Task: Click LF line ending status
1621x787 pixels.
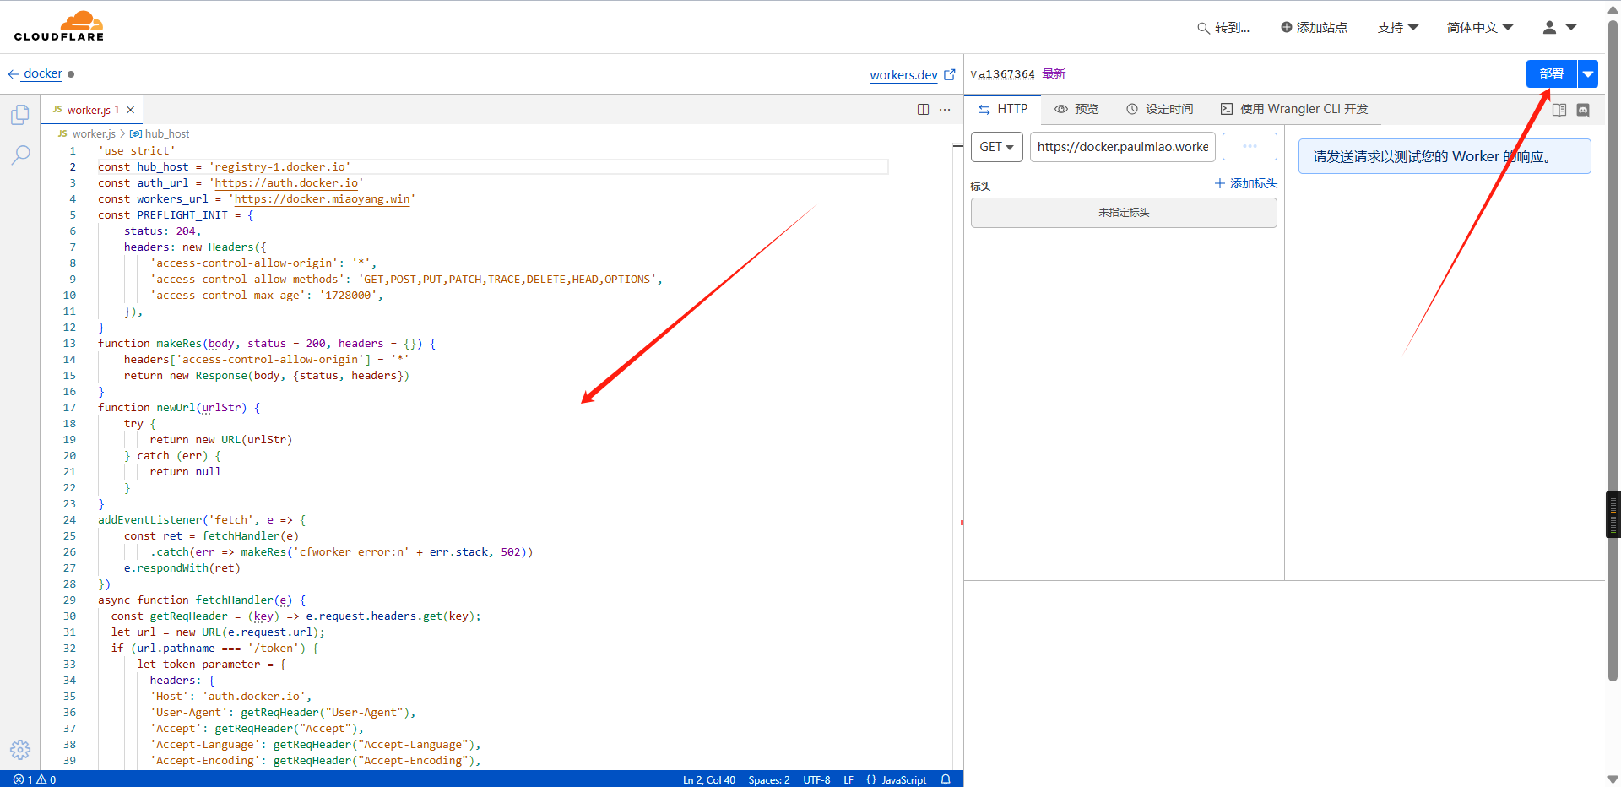Action: point(848,779)
